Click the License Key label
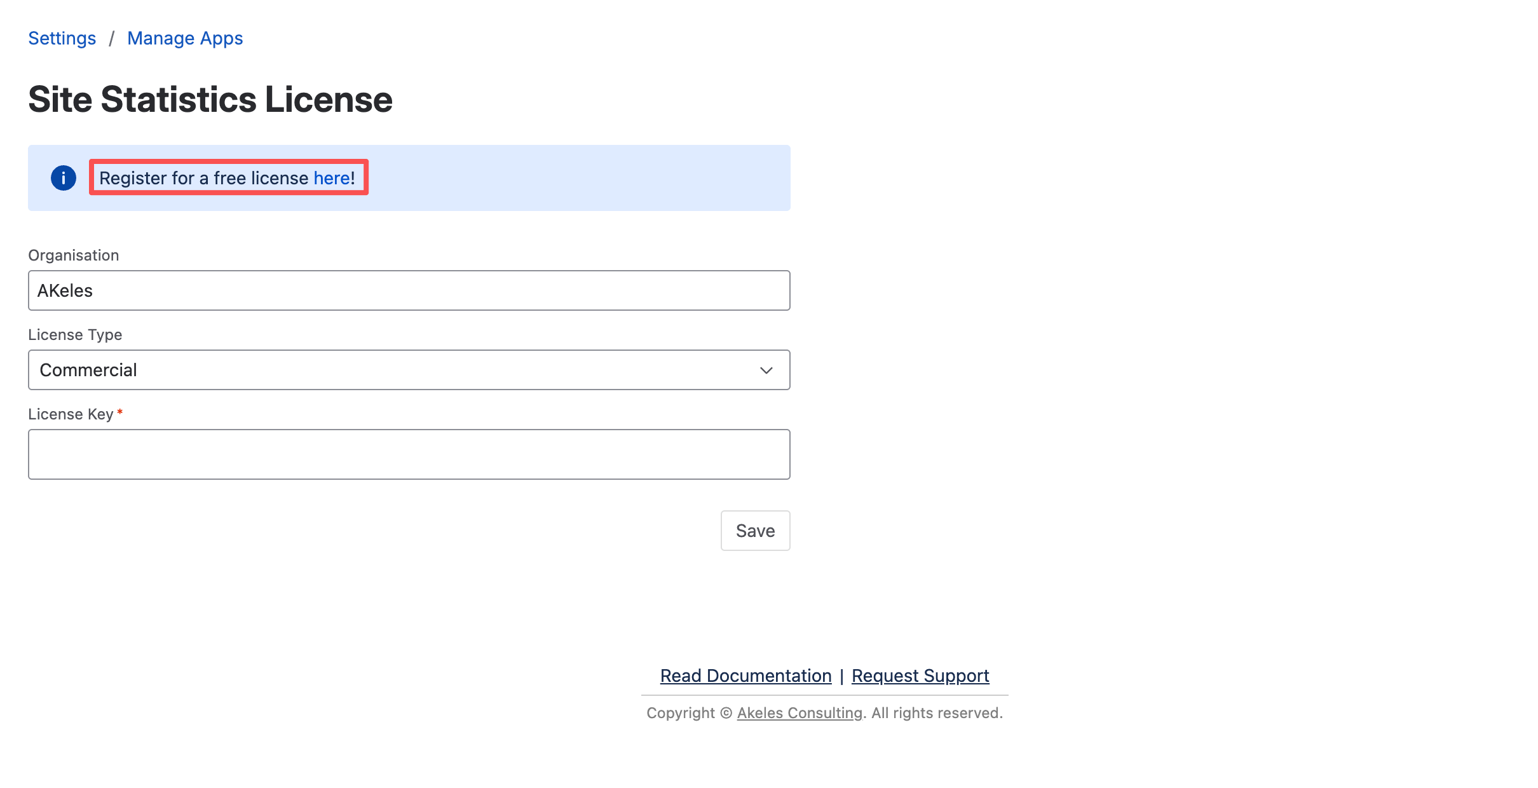Screen dimensions: 1538x788 coord(71,414)
